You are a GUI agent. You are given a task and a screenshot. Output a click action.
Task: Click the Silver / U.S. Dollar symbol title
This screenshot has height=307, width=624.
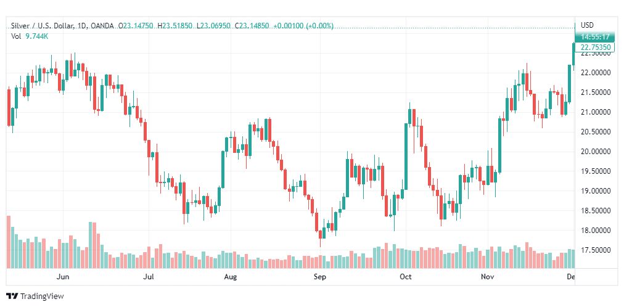41,26
